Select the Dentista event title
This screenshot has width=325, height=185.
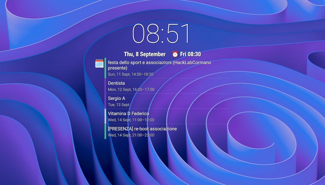click(x=116, y=83)
